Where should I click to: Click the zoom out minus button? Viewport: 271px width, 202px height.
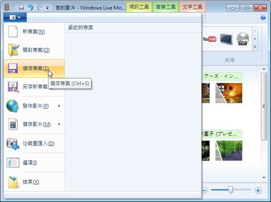(205, 190)
